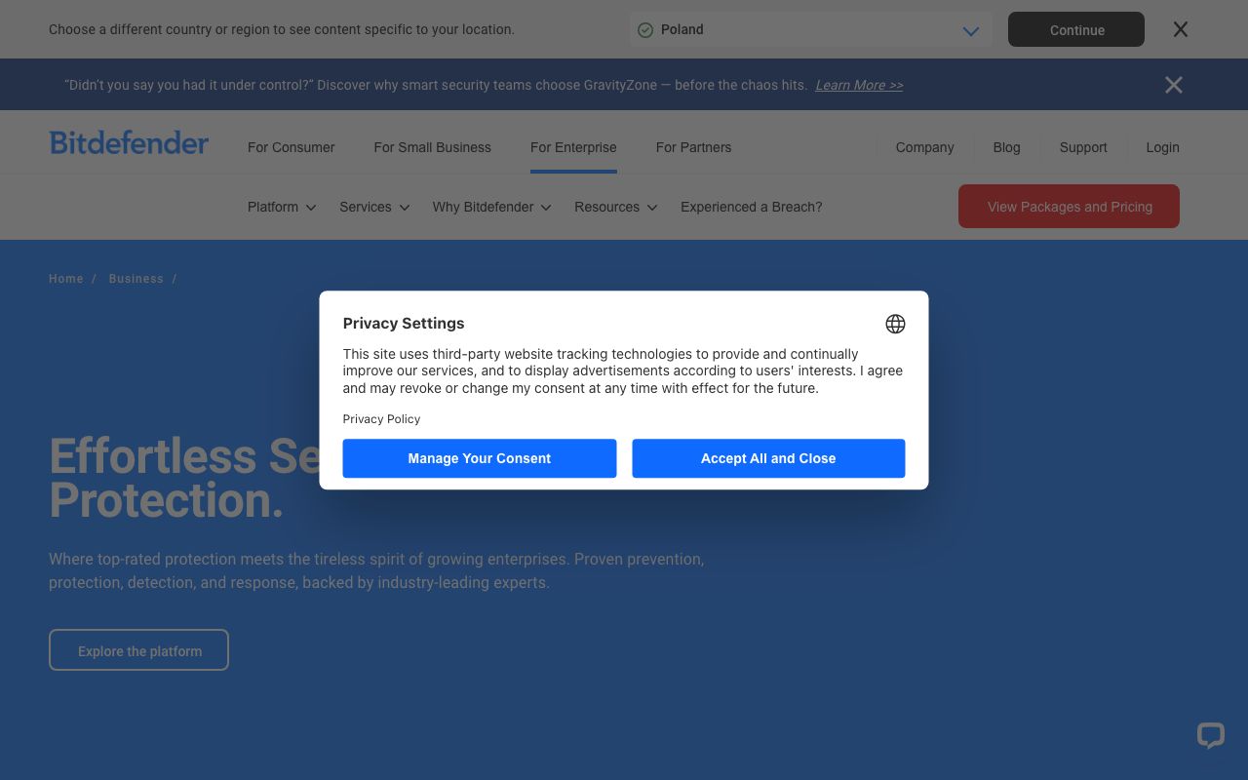This screenshot has height=780, width=1248.
Task: Expand the Services menu
Action: pyautogui.click(x=374, y=207)
